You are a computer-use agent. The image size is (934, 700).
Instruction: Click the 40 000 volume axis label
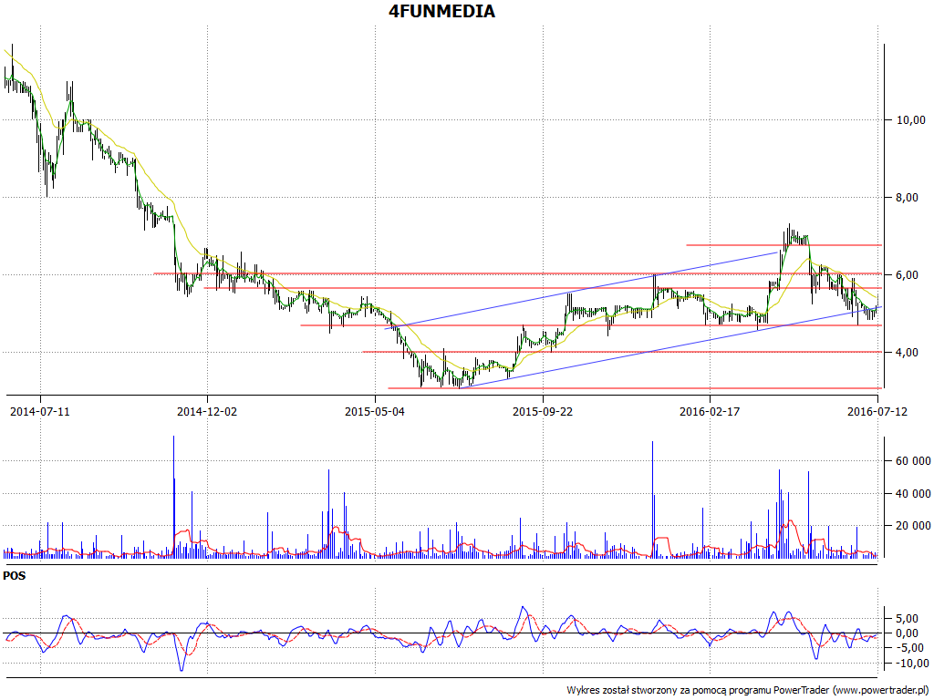(x=912, y=493)
